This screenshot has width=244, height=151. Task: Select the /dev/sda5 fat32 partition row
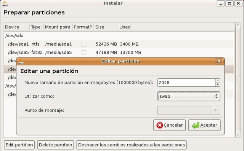click(x=119, y=52)
